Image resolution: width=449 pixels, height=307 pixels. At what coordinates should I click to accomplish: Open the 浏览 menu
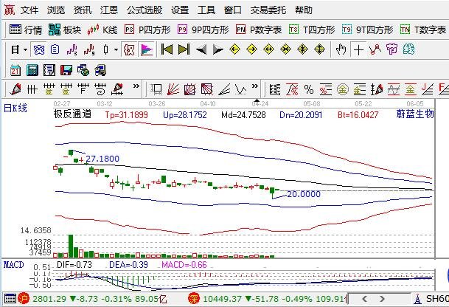[56, 10]
